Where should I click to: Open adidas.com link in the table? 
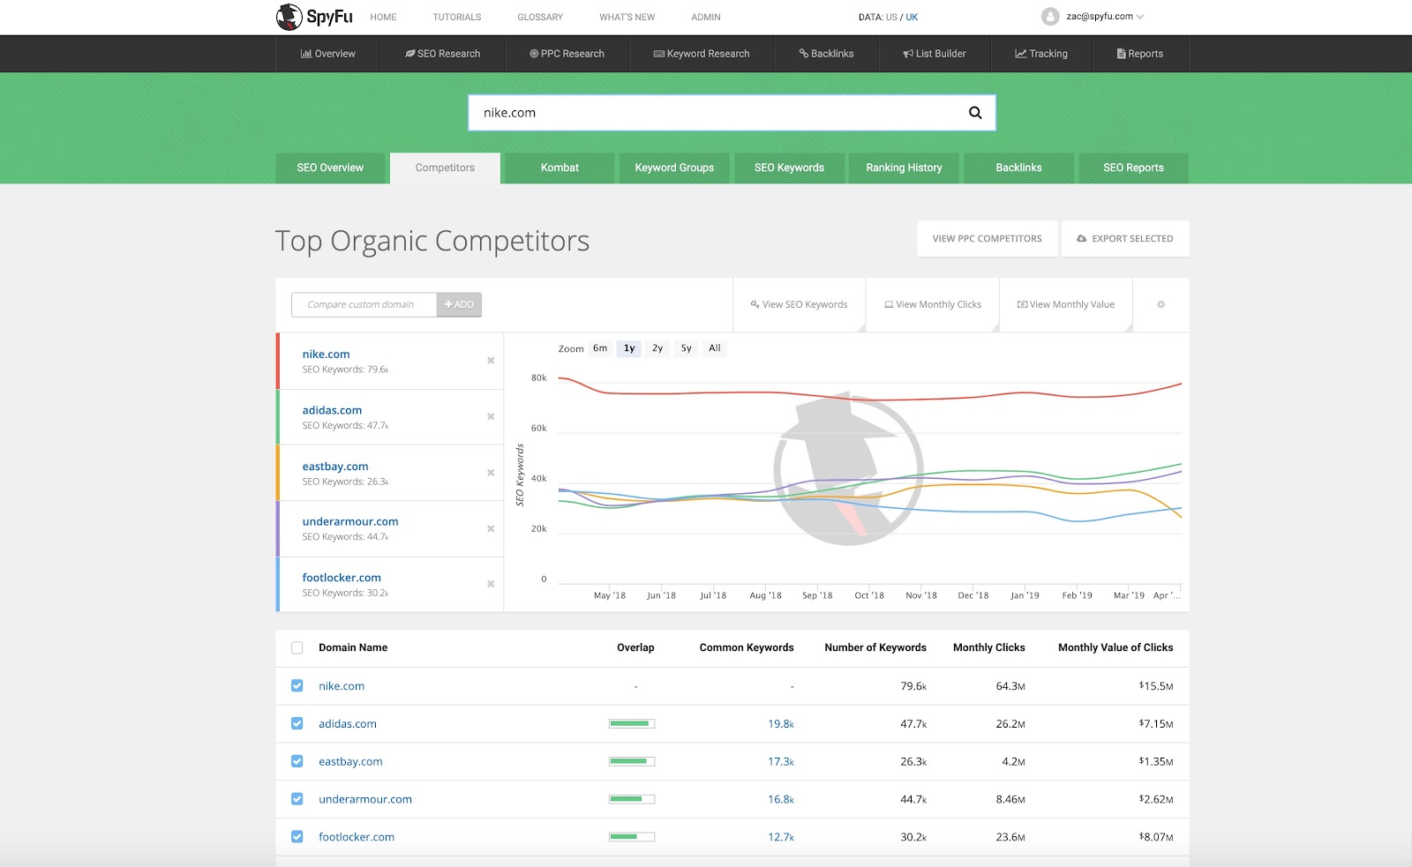coord(348,724)
